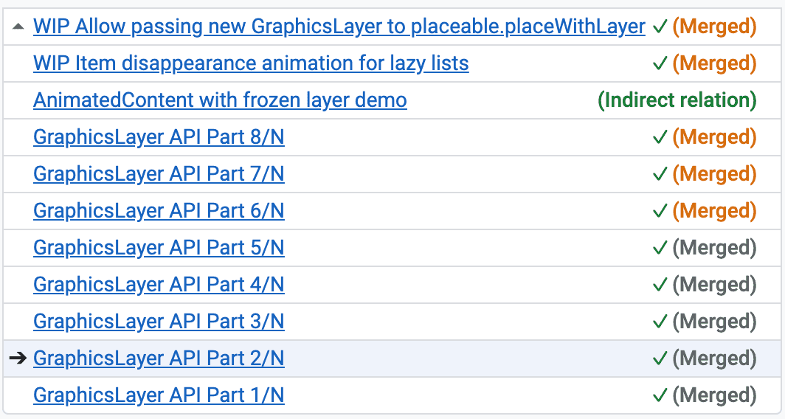Viewport: 785px width, 419px height.
Task: Open GraphicsLayer API Part 7/N change
Action: point(159,174)
